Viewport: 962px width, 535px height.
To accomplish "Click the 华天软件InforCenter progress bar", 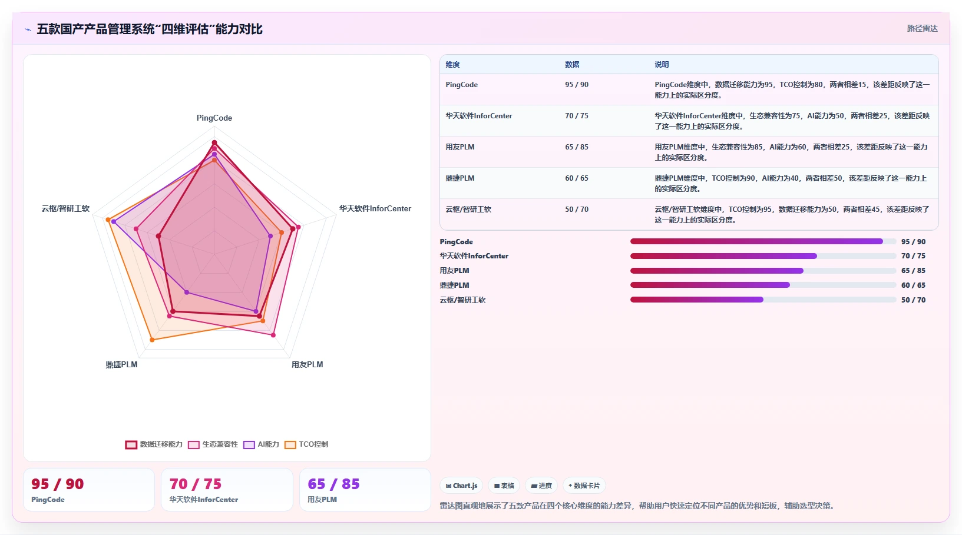I will (x=763, y=256).
